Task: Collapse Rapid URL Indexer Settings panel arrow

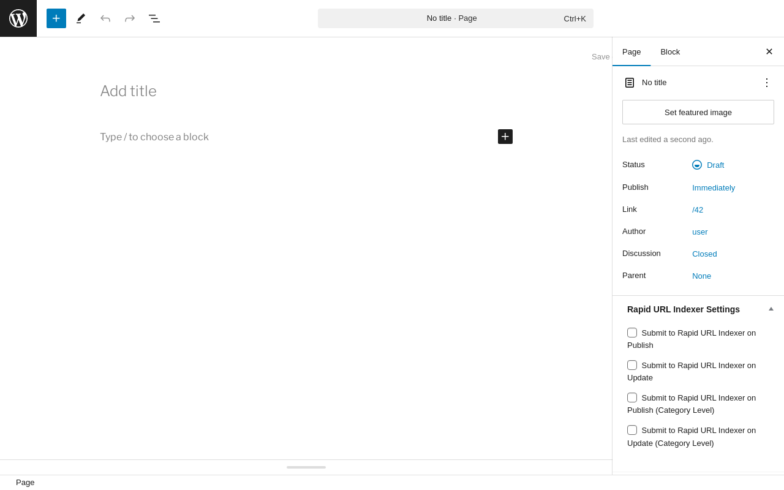Action: pyautogui.click(x=771, y=309)
